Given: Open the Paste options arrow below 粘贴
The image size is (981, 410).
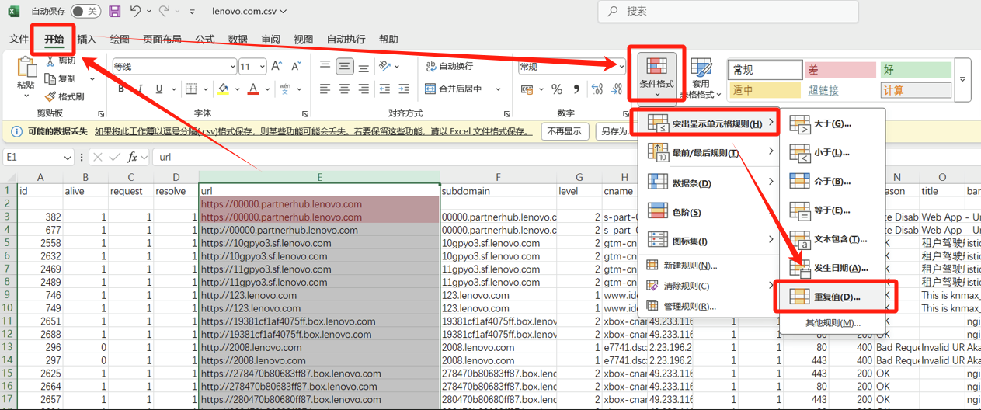Looking at the screenshot, I should [26, 96].
